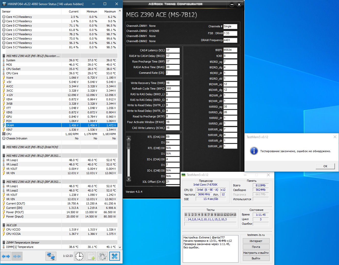
Task: Click the FSB : DRAM field showing 1:33
Action: click(230, 33)
